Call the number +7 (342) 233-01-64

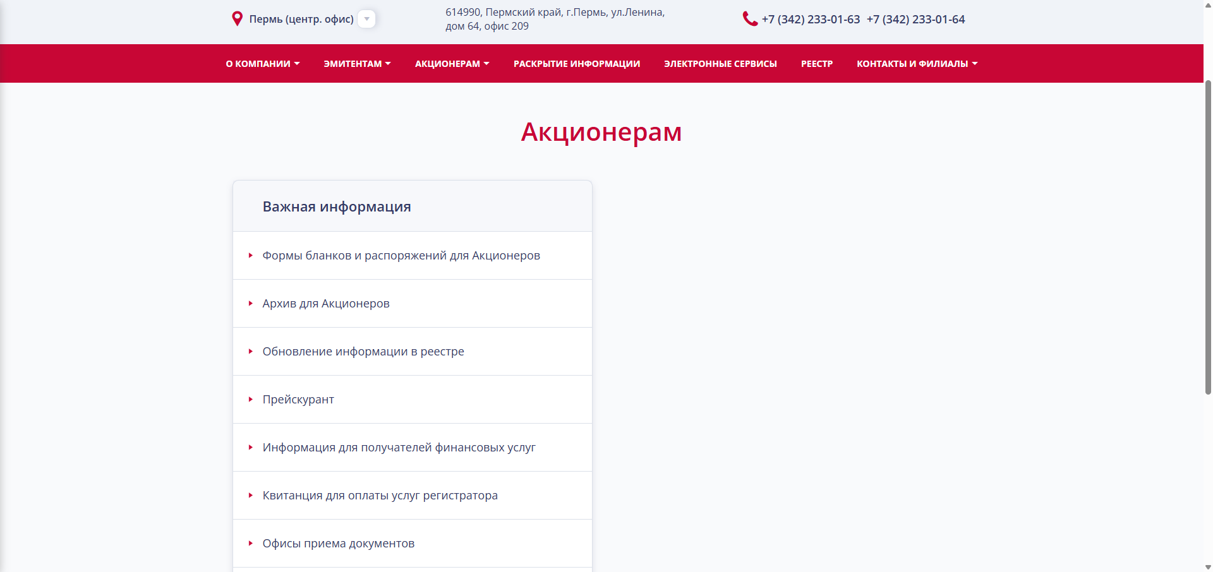[915, 20]
